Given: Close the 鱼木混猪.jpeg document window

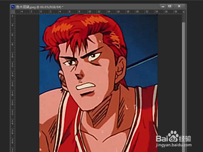Looking at the screenshot, I should (x=179, y=6).
